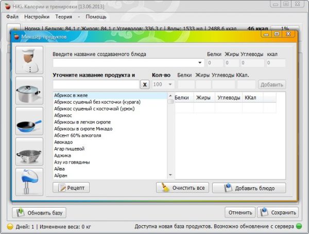Click the Жиры column header in table
The image size is (309, 234).
point(203,98)
